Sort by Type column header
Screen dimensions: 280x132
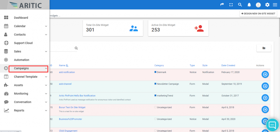(192, 65)
